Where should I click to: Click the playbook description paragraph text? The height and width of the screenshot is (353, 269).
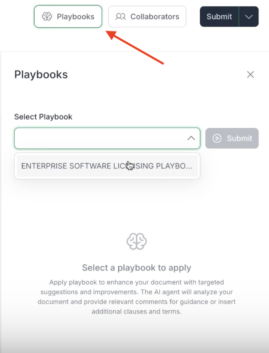coord(137,297)
